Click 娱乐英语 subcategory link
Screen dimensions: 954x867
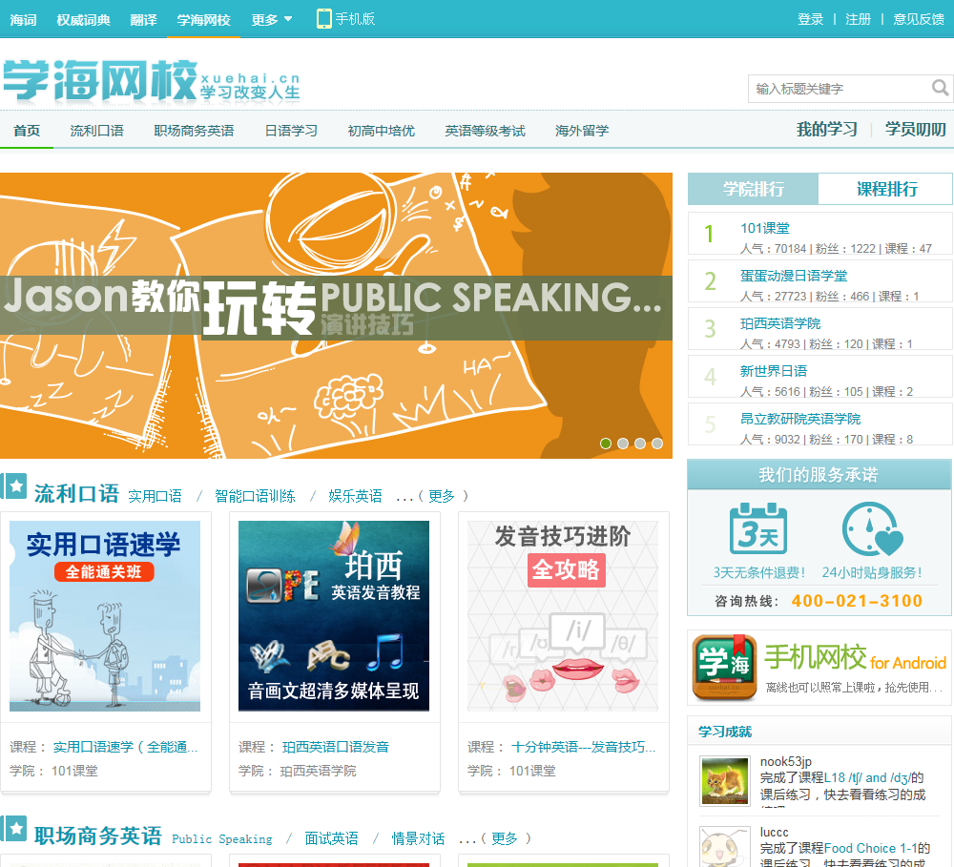[355, 496]
